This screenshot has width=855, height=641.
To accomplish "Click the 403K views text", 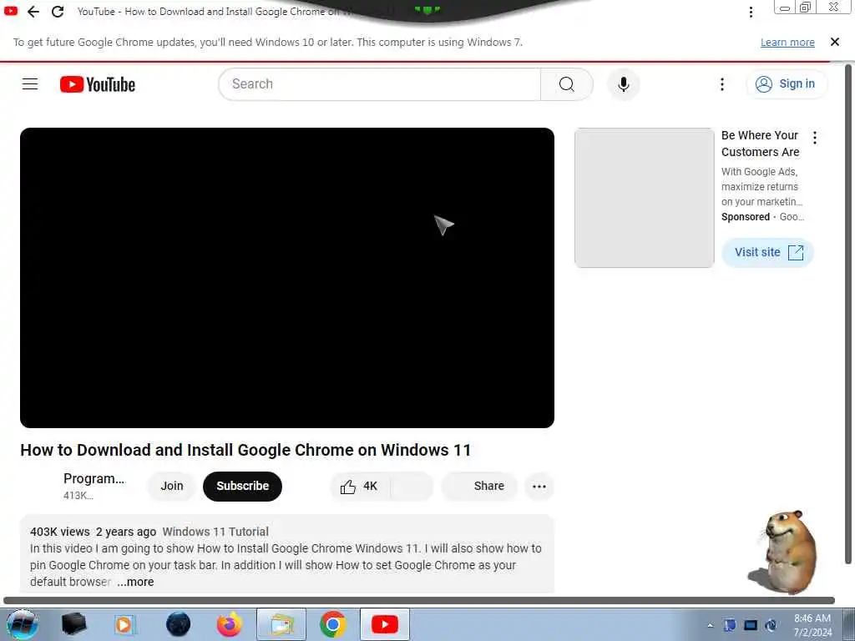I will [x=60, y=532].
